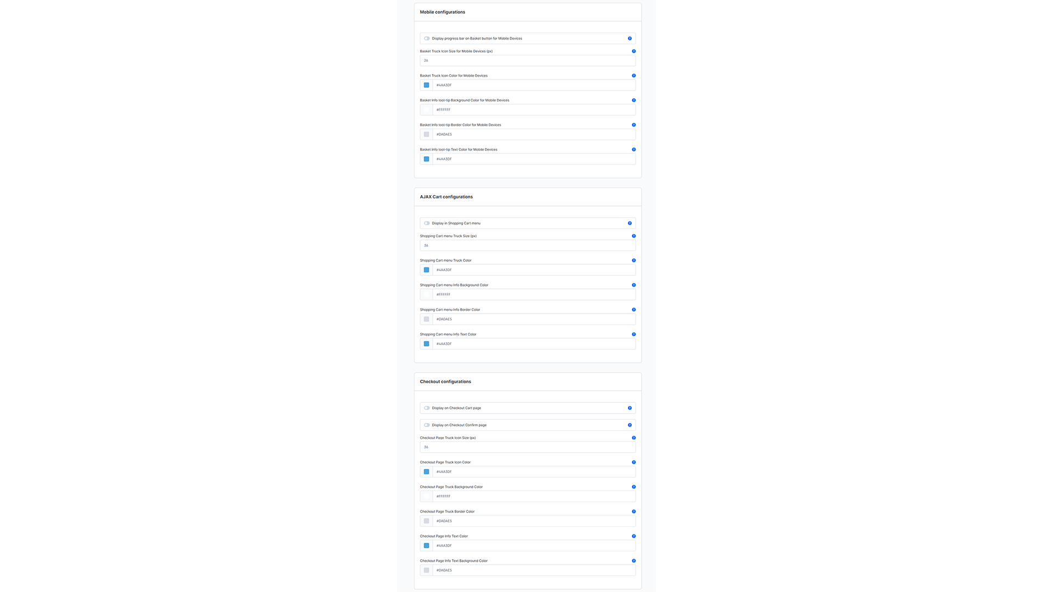Click help icon for Display on Checkout Confirm page

[x=630, y=425]
